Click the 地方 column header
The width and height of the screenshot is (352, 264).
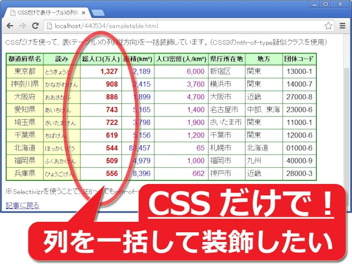tap(264, 59)
